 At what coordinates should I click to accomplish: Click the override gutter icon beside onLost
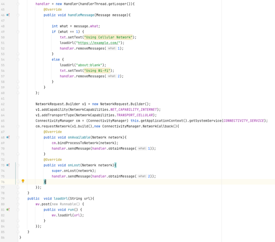click(8, 165)
